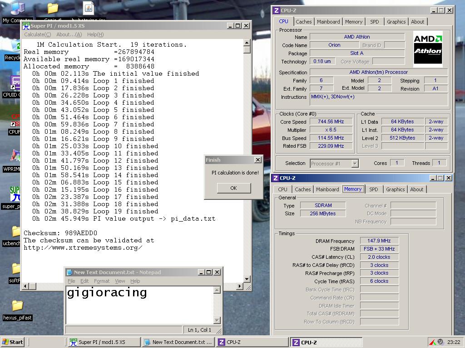Minimize the Notepad window
This screenshot has height=348, width=465.
pyautogui.click(x=201, y=272)
